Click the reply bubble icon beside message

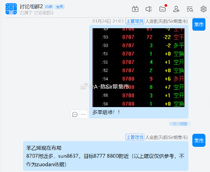(75, 114)
